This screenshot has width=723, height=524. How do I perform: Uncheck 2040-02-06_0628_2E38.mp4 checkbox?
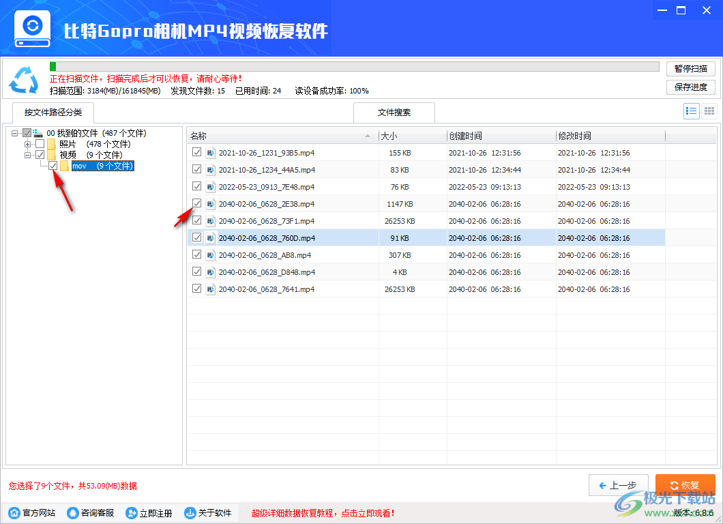click(x=197, y=203)
